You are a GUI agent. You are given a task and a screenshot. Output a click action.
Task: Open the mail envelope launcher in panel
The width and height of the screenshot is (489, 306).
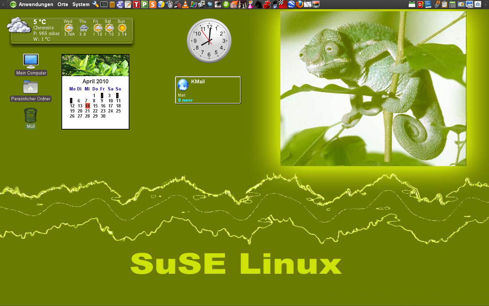point(308,4)
